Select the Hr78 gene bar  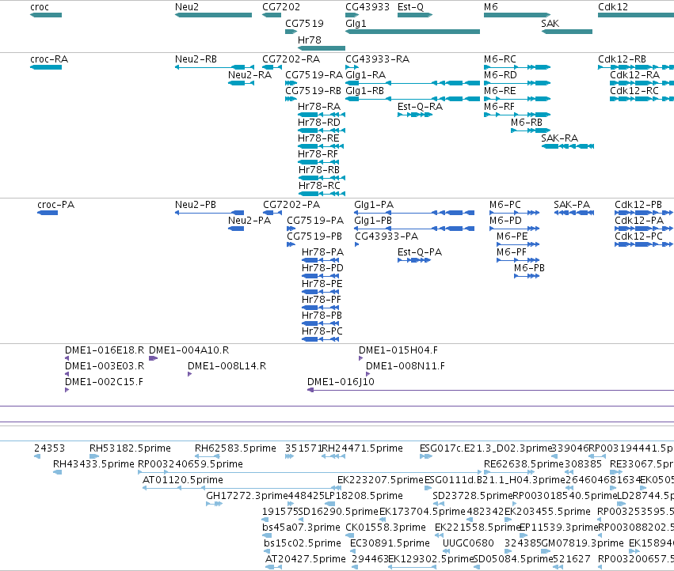[x=322, y=48]
